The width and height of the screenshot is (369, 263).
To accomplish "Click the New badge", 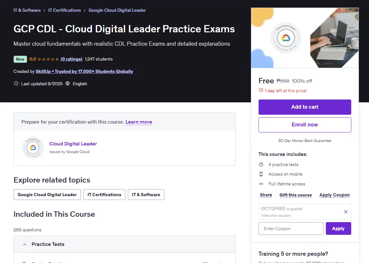I will click(x=20, y=59).
